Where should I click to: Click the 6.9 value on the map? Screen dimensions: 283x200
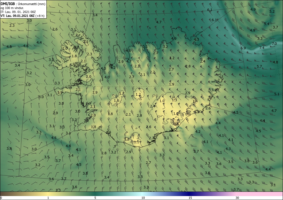pos(243,48)
